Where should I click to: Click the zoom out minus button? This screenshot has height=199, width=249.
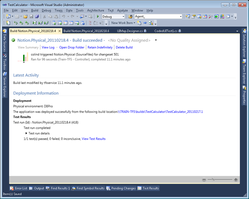click(x=204, y=180)
